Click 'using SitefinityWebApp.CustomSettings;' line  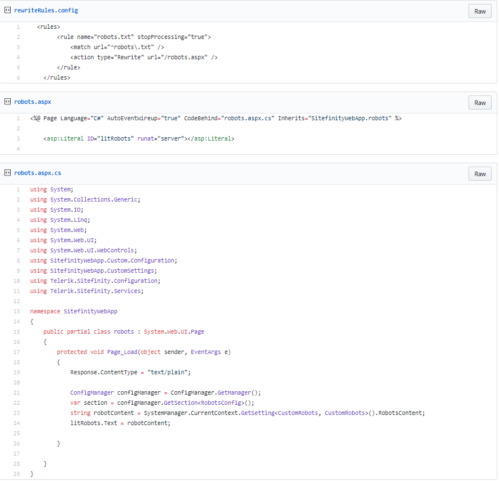94,271
